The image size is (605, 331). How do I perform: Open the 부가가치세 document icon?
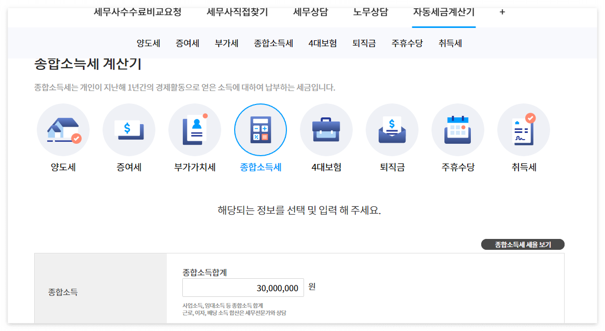point(194,130)
